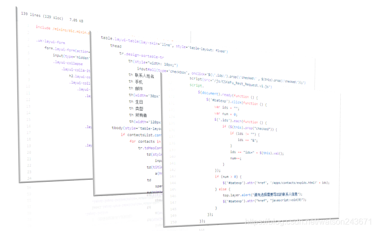The height and width of the screenshot is (231, 376).
Task: Click the 'script(src=/js/CSKeFu_Rest_Request.v1.js' line
Action: tap(231, 82)
